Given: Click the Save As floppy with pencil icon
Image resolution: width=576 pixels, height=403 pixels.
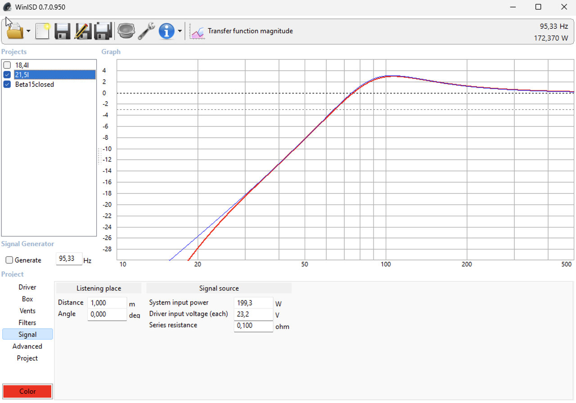Looking at the screenshot, I should [83, 31].
